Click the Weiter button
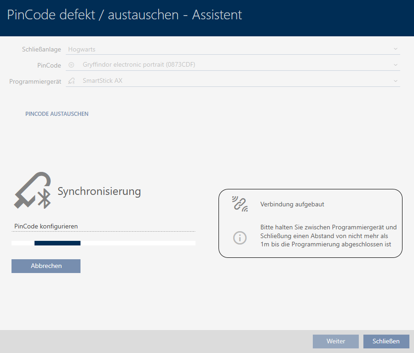Viewport: 414px width, 353px height. tap(335, 342)
